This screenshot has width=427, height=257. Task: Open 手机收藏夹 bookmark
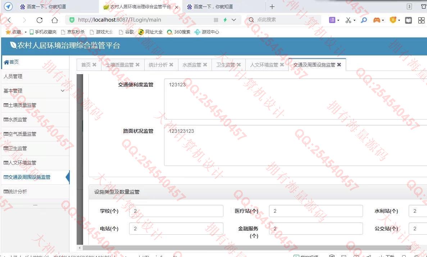[43, 32]
